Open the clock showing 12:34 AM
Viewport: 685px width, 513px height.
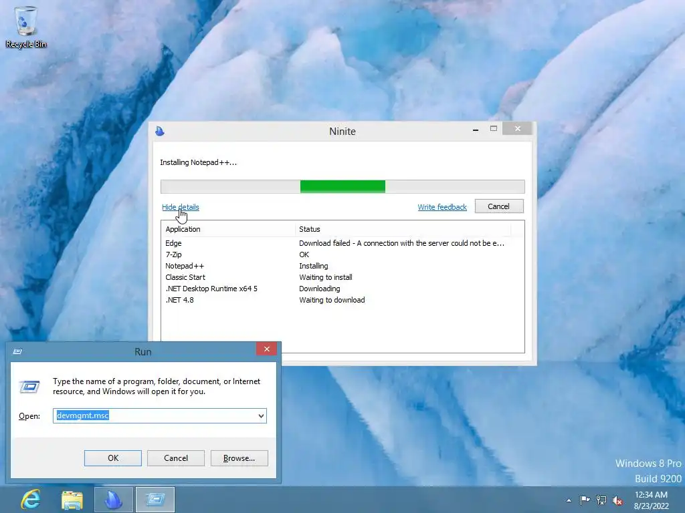pos(651,500)
